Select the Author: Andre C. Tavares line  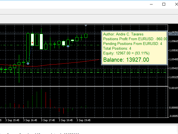124,34
